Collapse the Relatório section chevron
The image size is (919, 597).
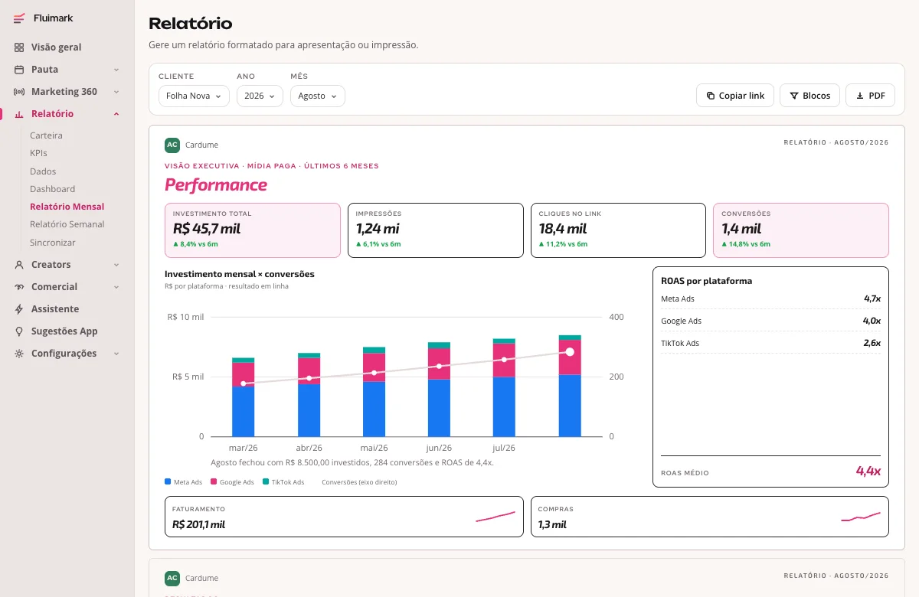coord(116,114)
